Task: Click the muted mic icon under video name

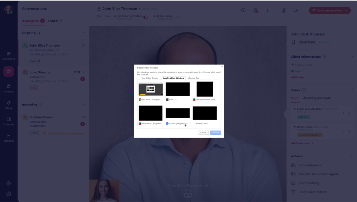Action: 207,186
